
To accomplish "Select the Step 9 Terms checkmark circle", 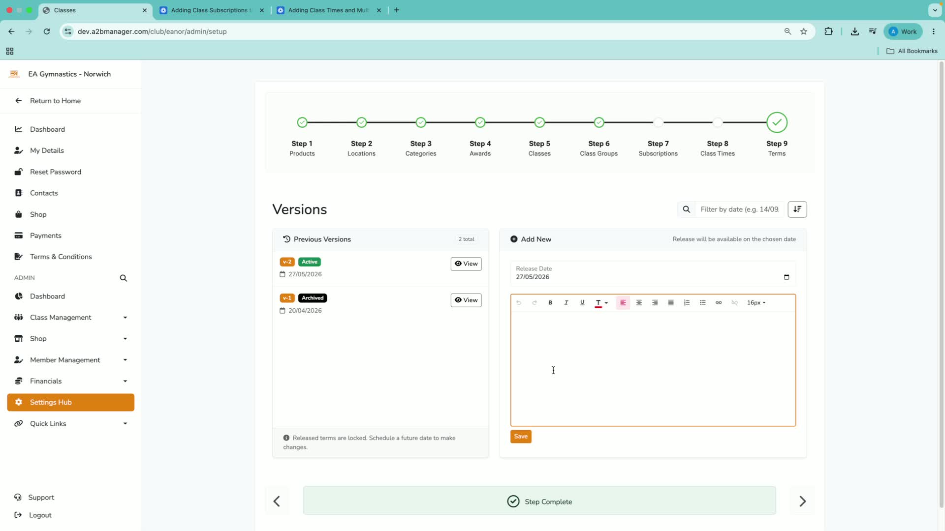I will (x=777, y=122).
